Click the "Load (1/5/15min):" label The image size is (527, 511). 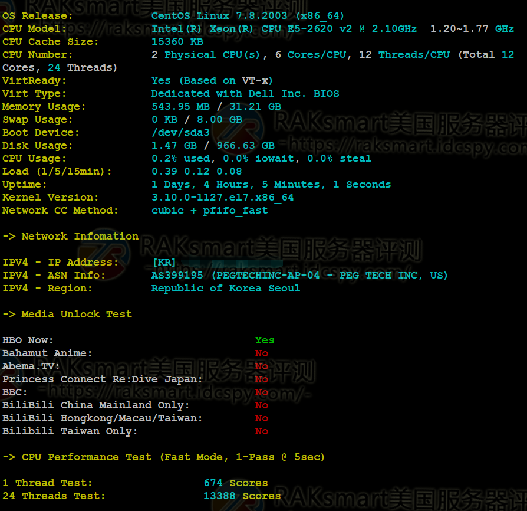pyautogui.click(x=57, y=172)
